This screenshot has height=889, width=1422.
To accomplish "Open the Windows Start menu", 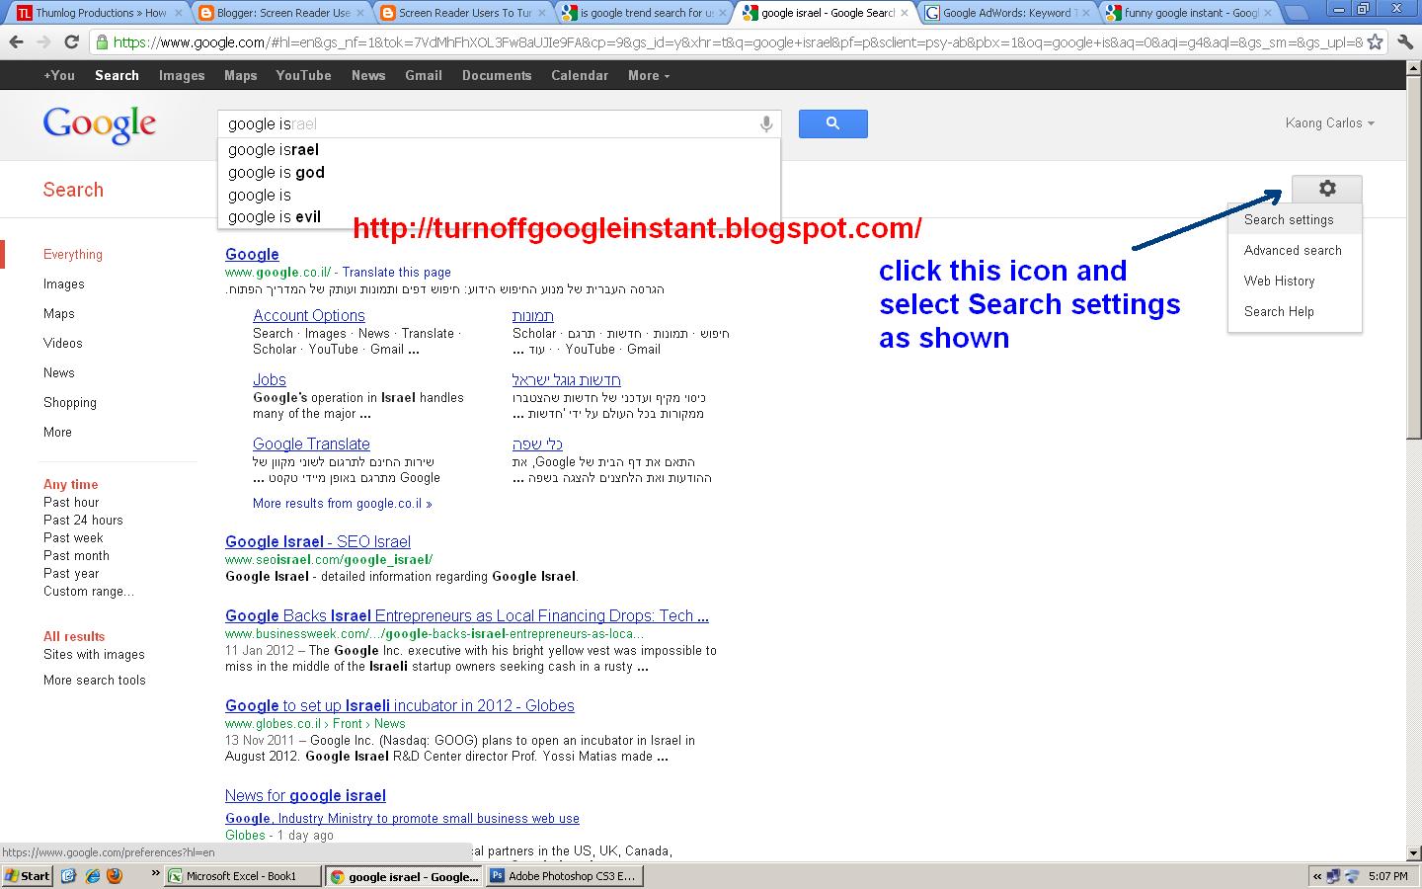I will pos(28,876).
